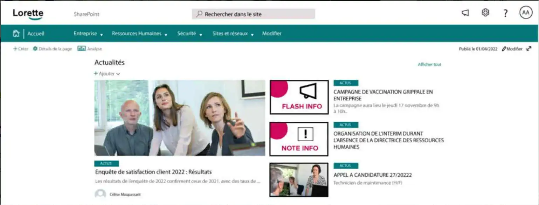Open the settings gear icon

click(x=485, y=13)
